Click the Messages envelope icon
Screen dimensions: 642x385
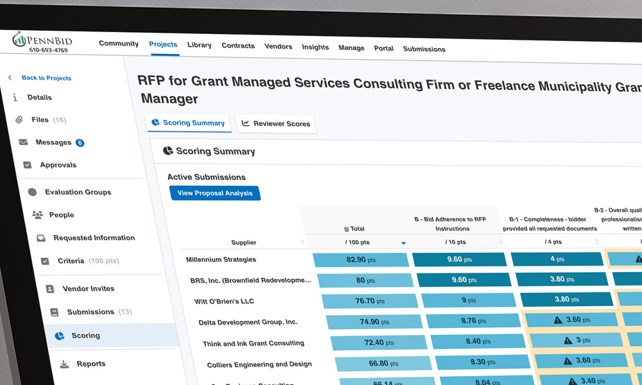pos(23,142)
